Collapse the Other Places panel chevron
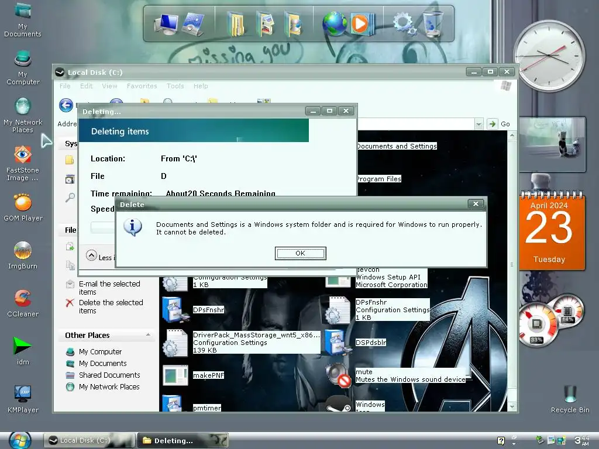This screenshot has width=599, height=449. [x=148, y=335]
